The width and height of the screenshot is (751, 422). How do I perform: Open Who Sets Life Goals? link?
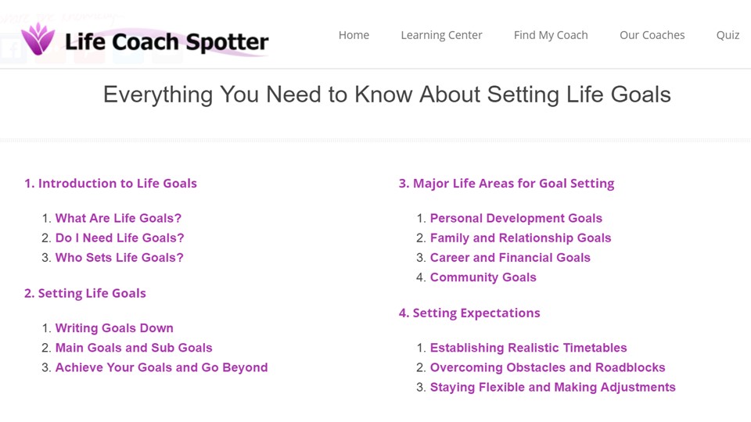(119, 257)
